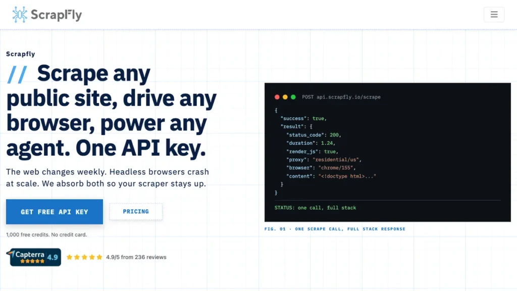Viewport: 517px width, 291px height.
Task: Click the "The web changes weekly" subheading
Action: tap(108, 177)
